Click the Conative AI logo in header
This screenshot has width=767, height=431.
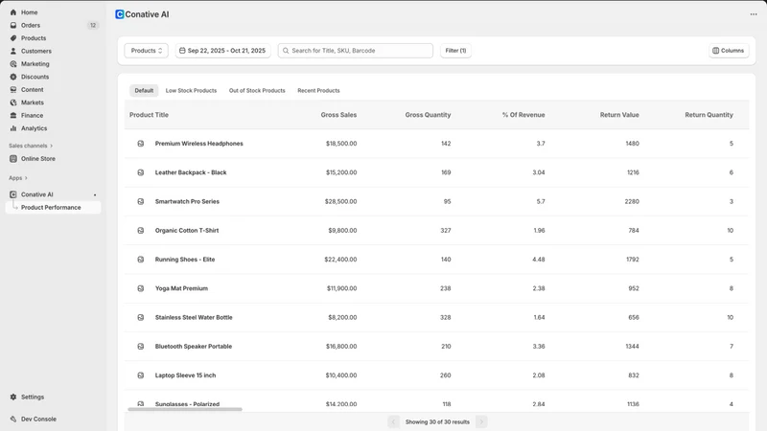point(119,14)
